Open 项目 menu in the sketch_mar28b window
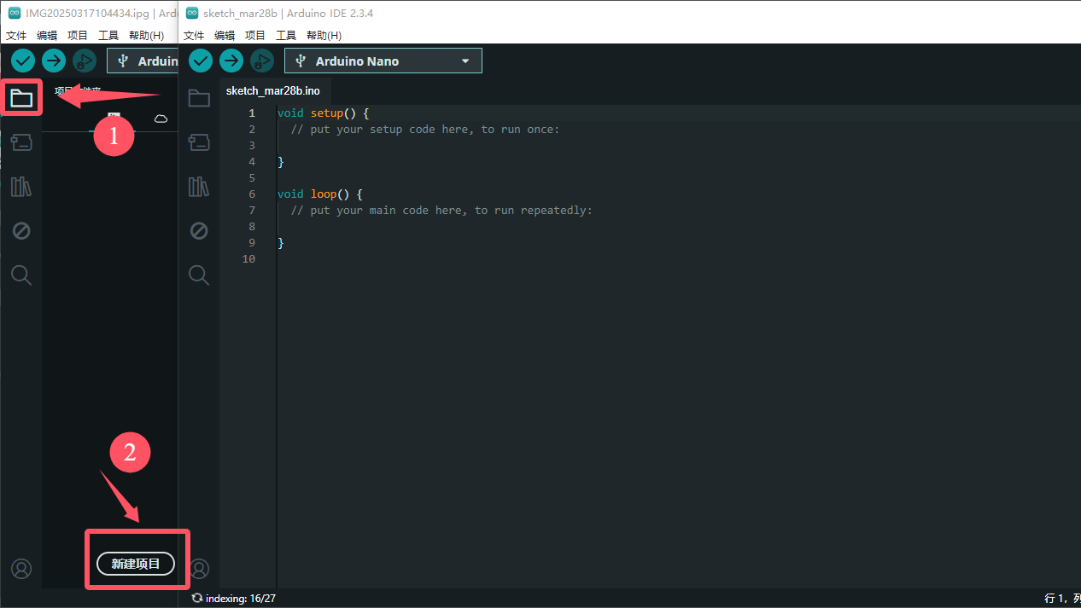The image size is (1081, 608). click(x=255, y=36)
